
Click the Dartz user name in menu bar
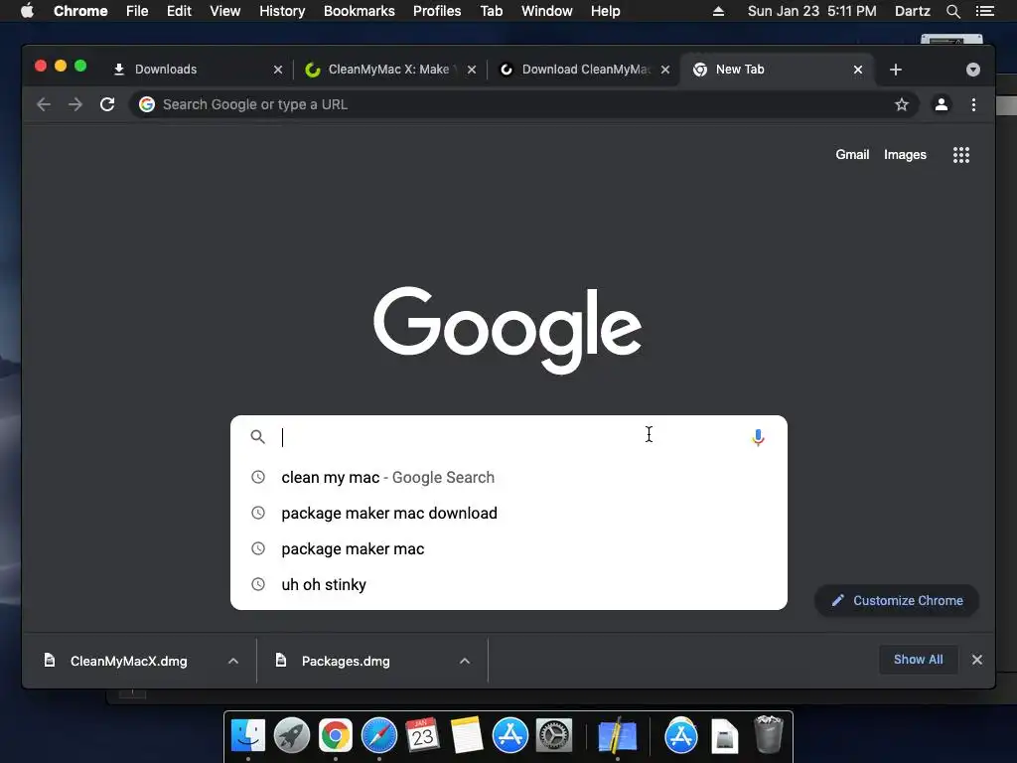click(x=912, y=11)
